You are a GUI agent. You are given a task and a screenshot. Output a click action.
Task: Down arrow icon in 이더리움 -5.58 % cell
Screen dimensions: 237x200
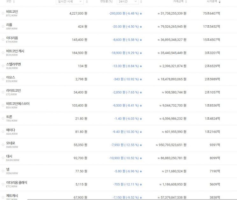pyautogui.click(x=141, y=40)
